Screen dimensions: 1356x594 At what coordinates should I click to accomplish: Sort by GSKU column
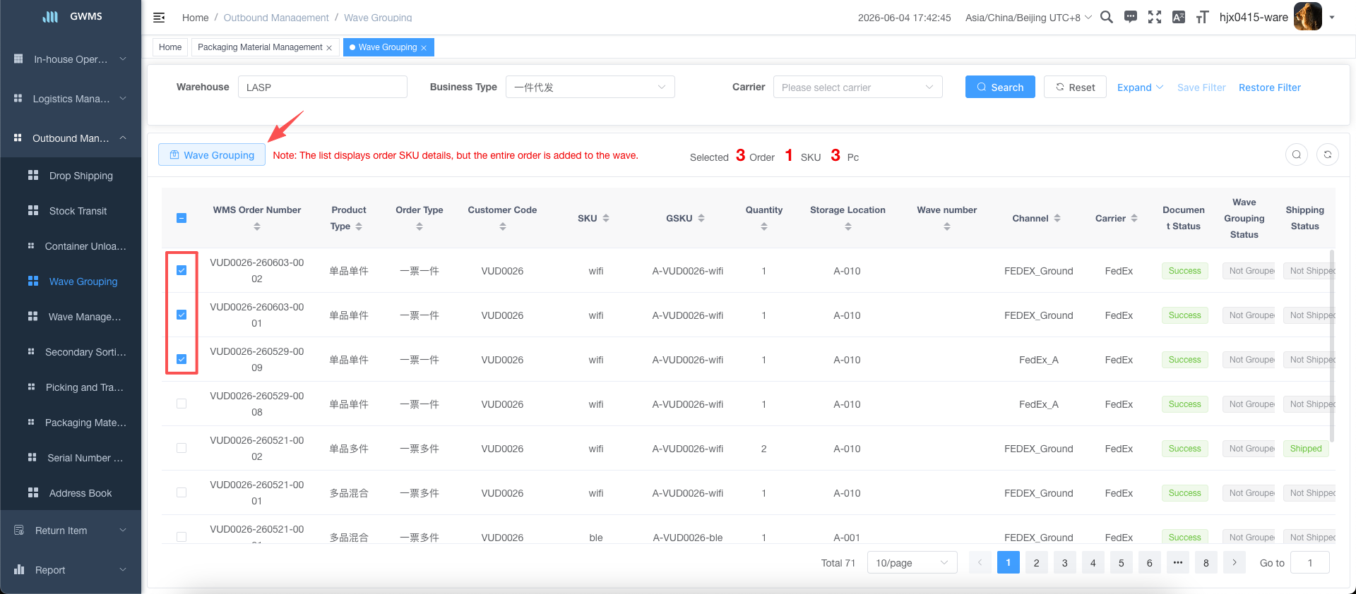(701, 218)
